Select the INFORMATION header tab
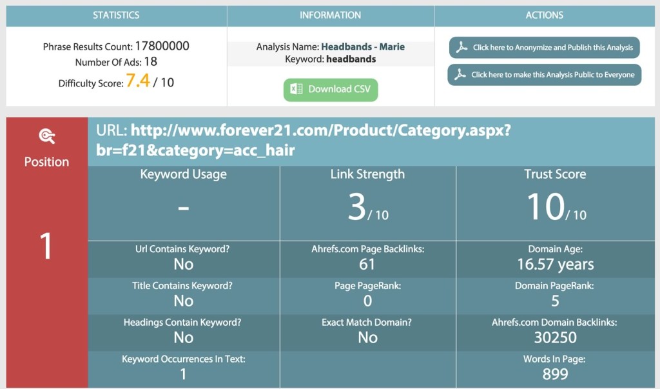The height and width of the screenshot is (389, 660). point(331,15)
